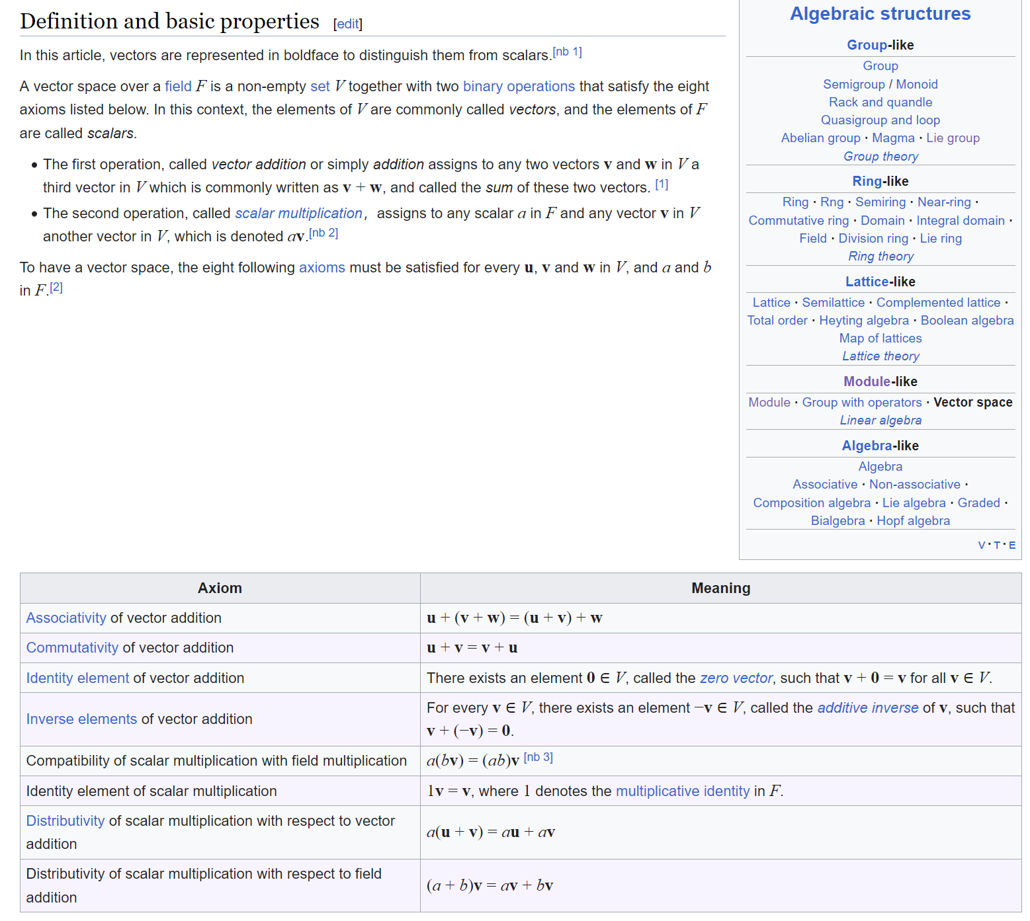Open citation reference [2]

56,287
